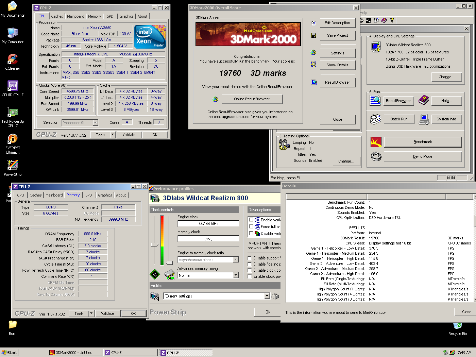Click Batch Run button
Image resolution: width=476 pixels, height=357 pixels.
click(399, 119)
